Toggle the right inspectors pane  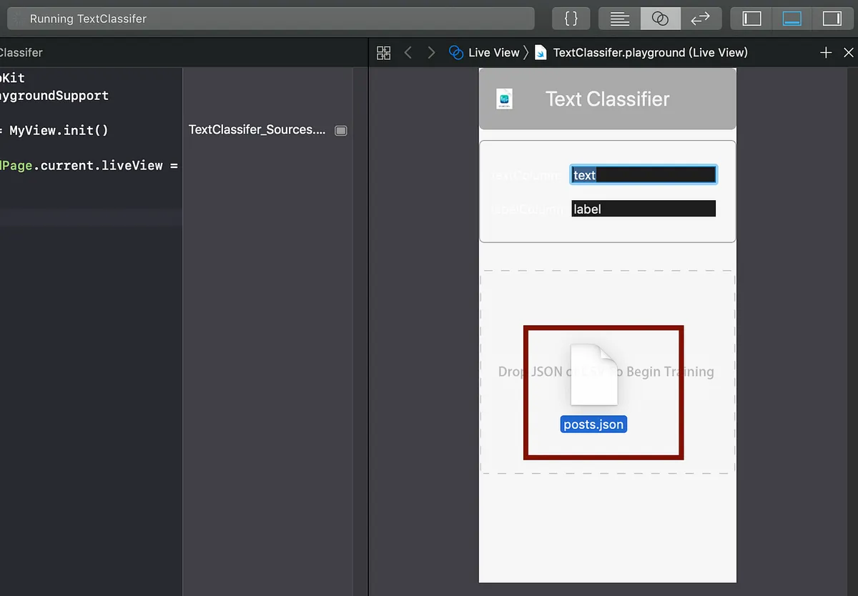(833, 18)
